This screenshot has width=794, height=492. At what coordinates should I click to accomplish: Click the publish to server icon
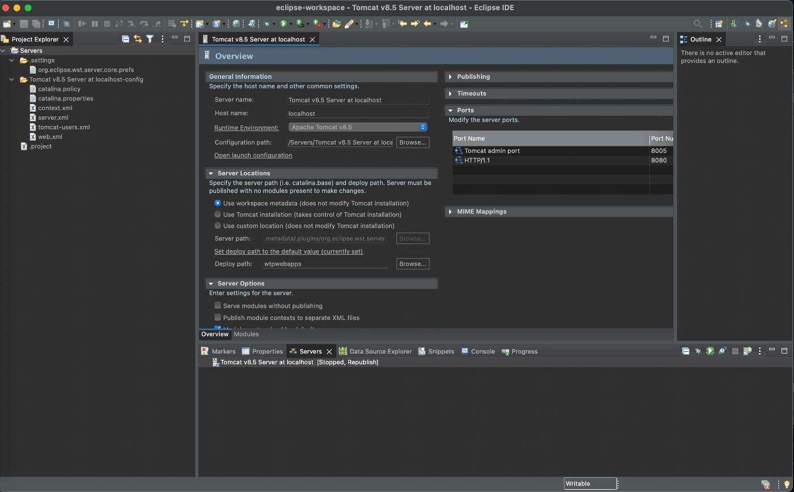click(747, 351)
